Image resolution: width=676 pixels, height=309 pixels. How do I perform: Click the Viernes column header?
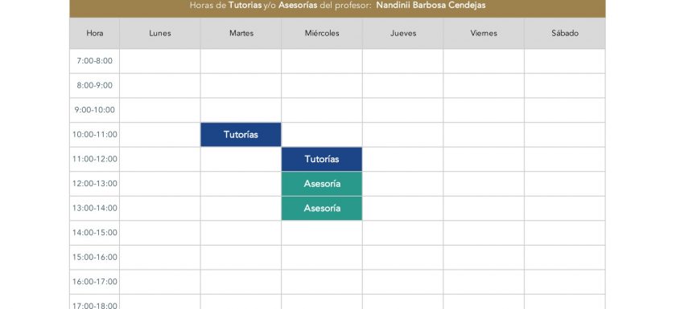(484, 33)
